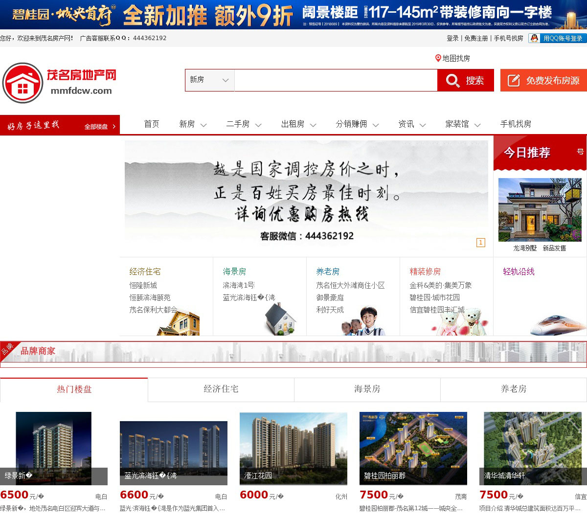Click 龙湾别墅 新品发售 caption

[x=540, y=248]
